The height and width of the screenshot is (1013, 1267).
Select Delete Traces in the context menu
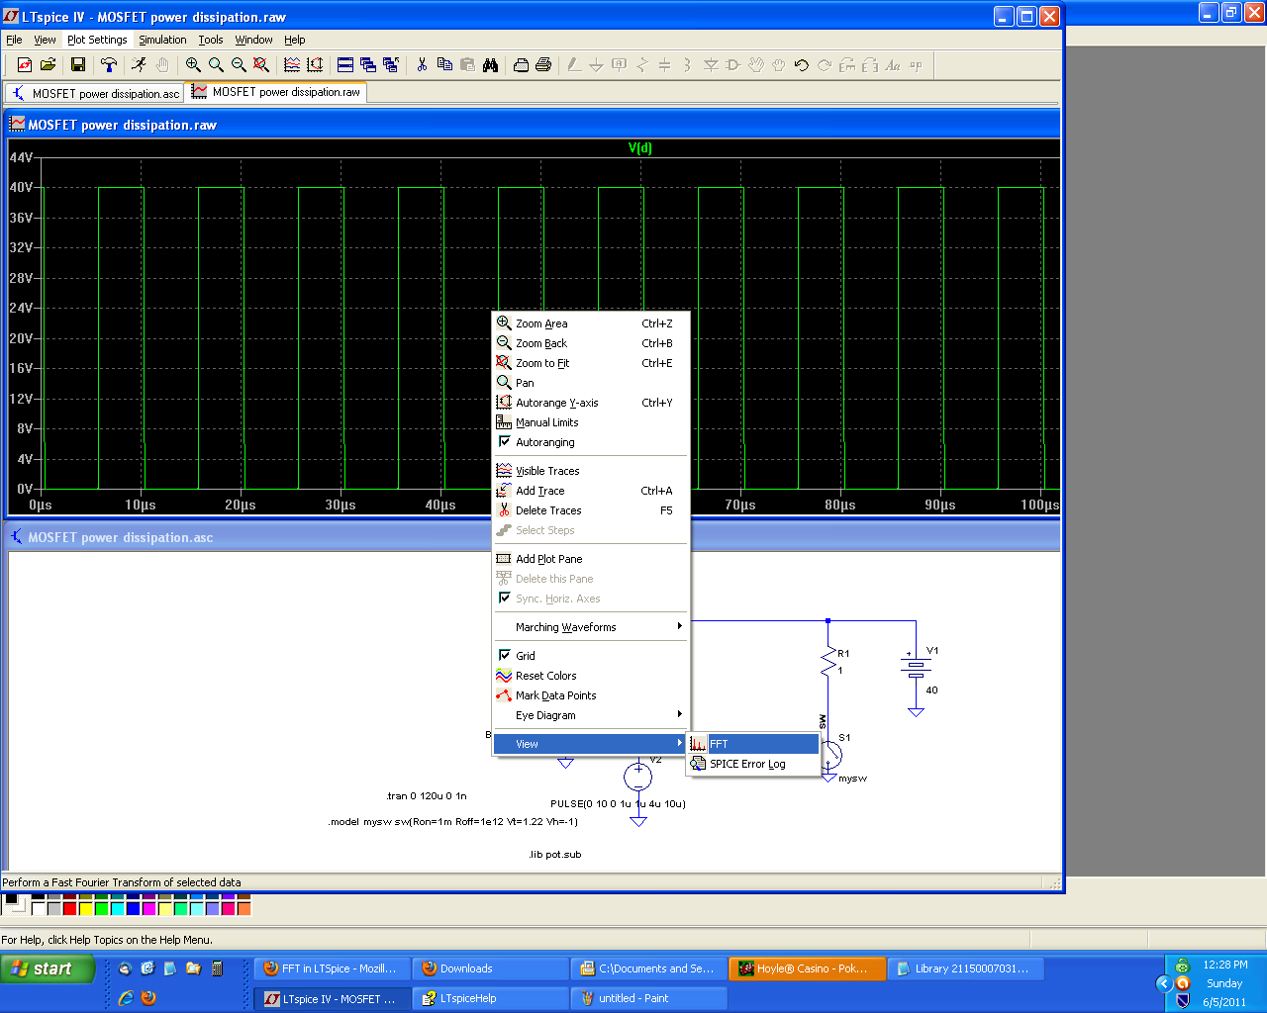click(590, 510)
